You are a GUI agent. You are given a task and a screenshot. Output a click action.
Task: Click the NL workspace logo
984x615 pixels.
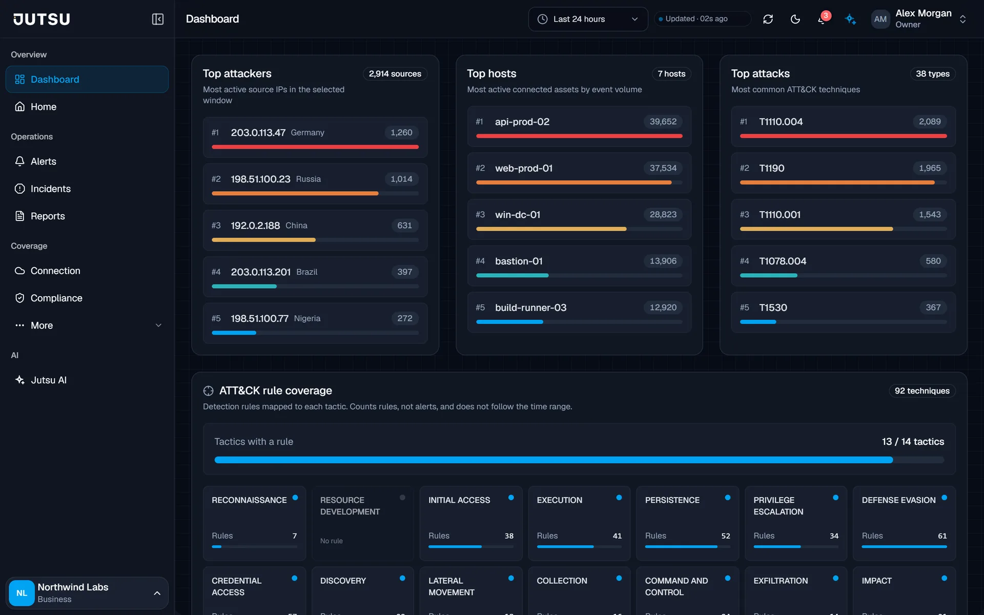point(22,593)
